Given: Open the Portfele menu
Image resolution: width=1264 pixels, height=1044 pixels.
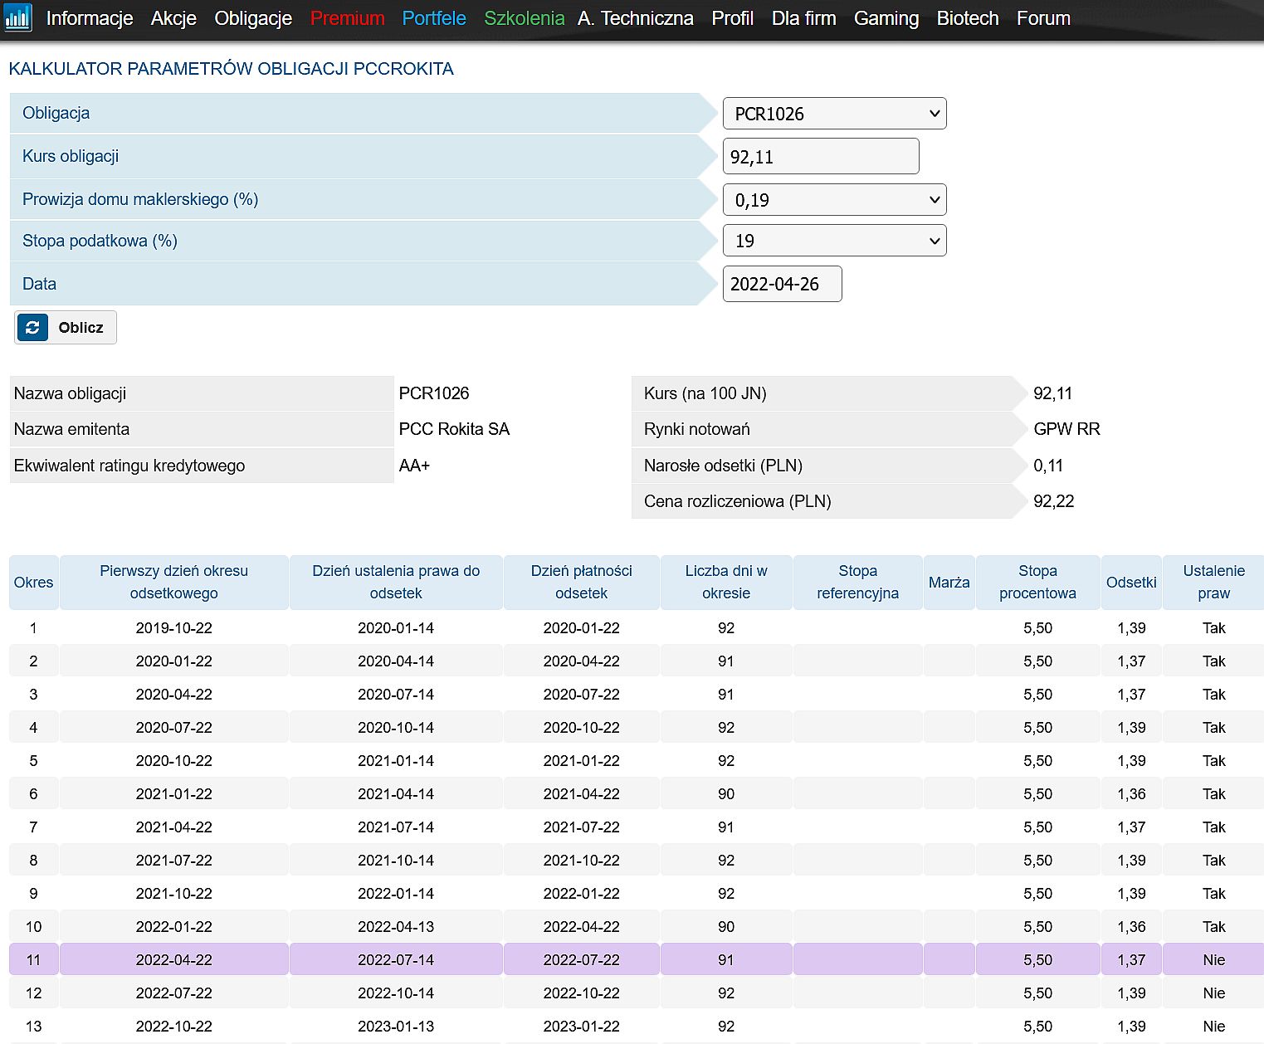Looking at the screenshot, I should [434, 18].
